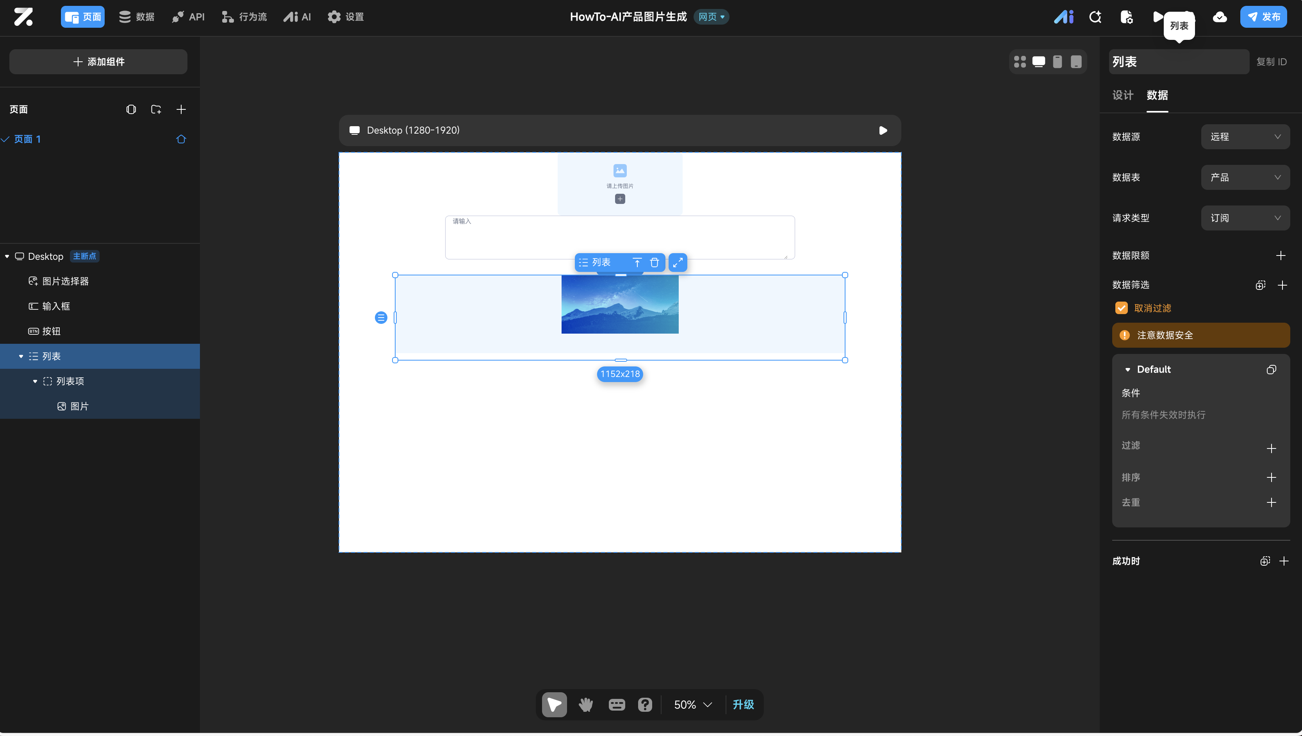The image size is (1302, 736).
Task: Open the 行为流 top menu
Action: pos(244,17)
